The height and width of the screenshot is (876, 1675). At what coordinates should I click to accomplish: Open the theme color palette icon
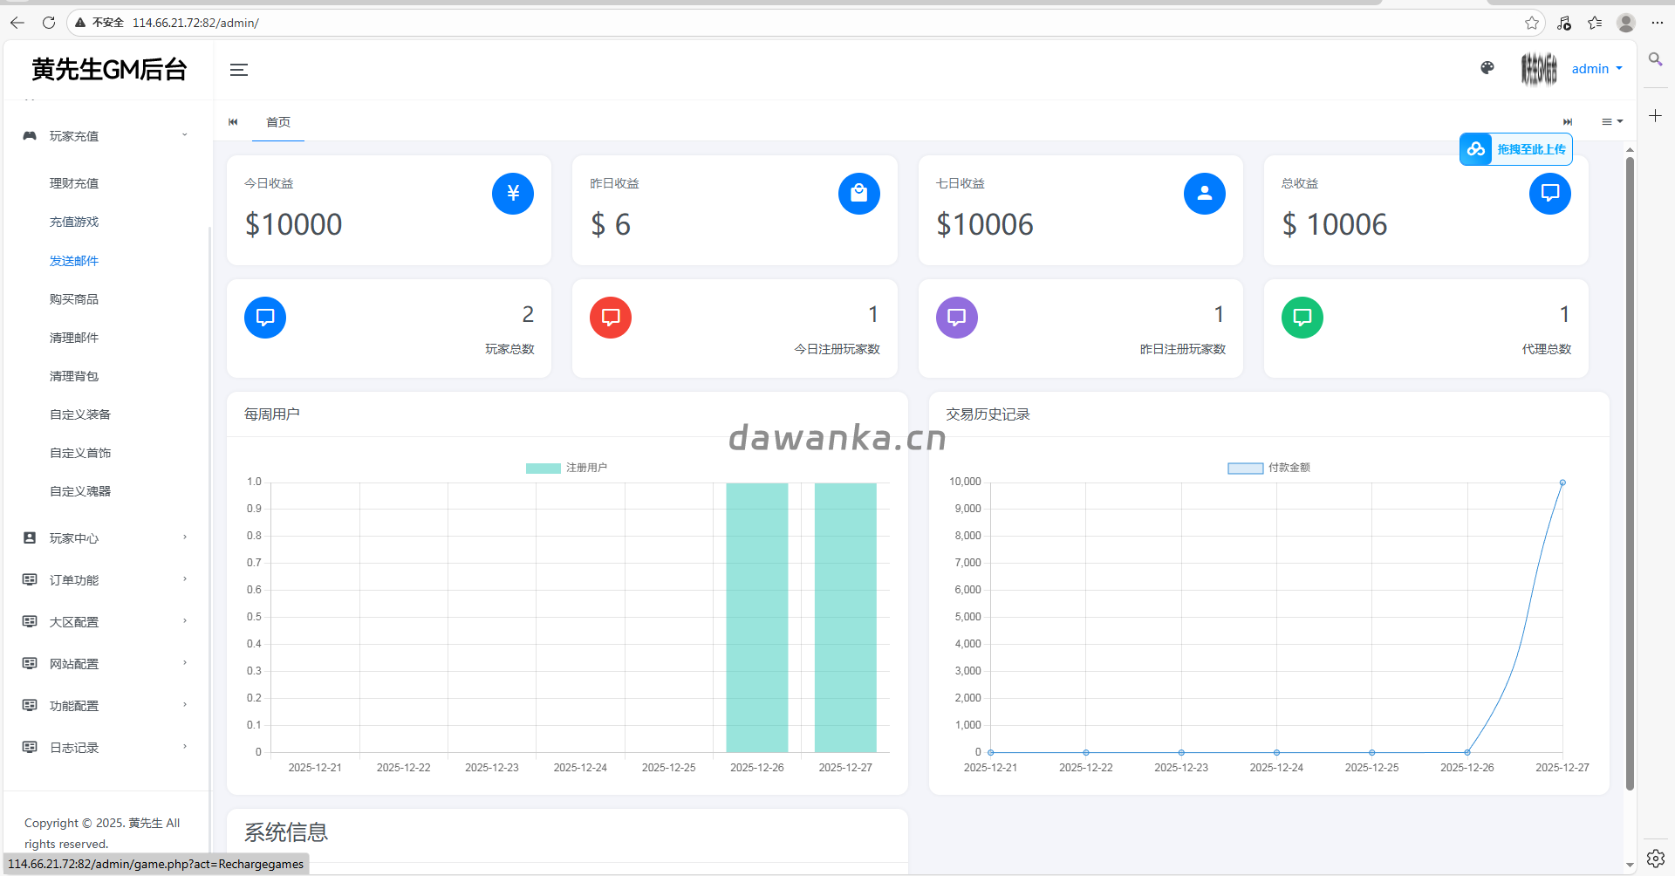coord(1487,68)
